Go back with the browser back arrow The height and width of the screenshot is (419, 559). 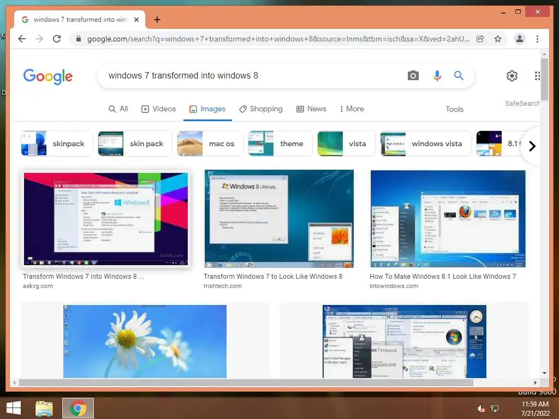pyautogui.click(x=22, y=39)
